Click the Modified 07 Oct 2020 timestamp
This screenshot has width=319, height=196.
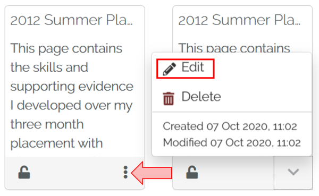tap(232, 142)
